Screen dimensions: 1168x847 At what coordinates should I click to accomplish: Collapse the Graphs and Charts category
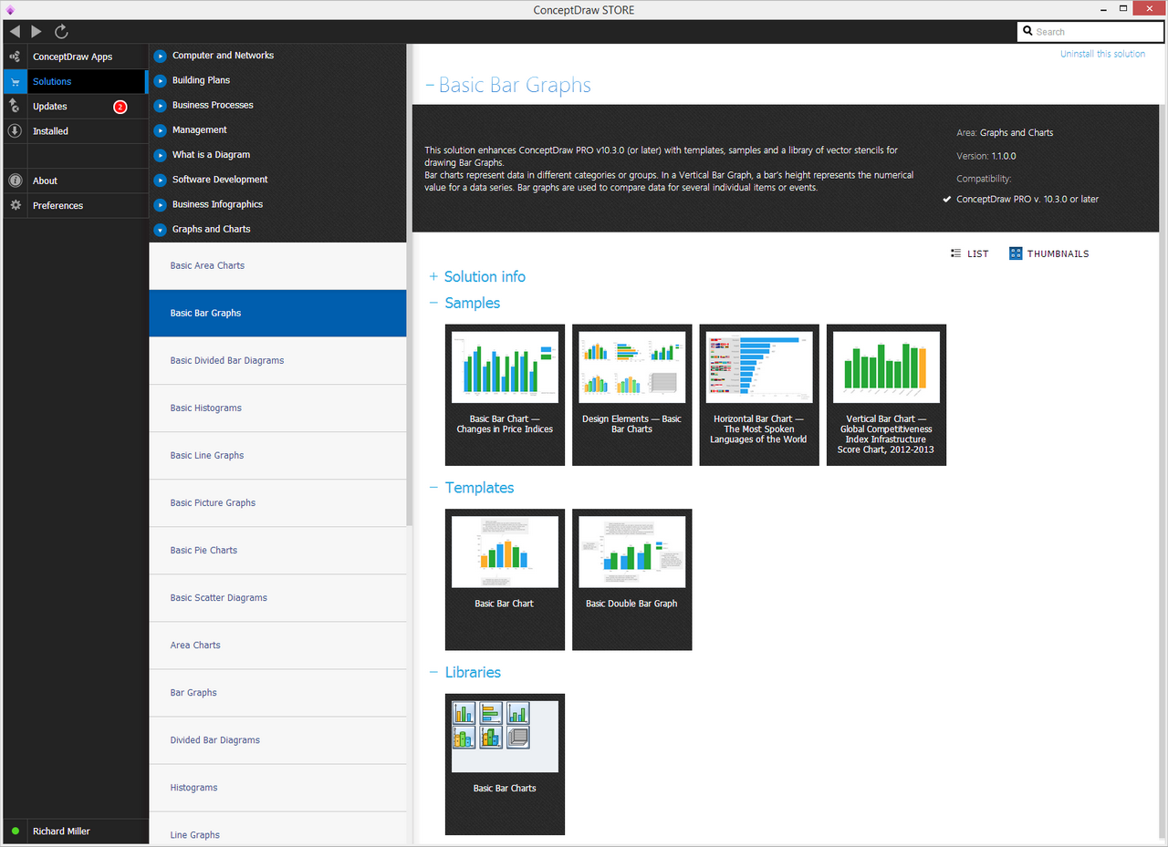(x=161, y=230)
